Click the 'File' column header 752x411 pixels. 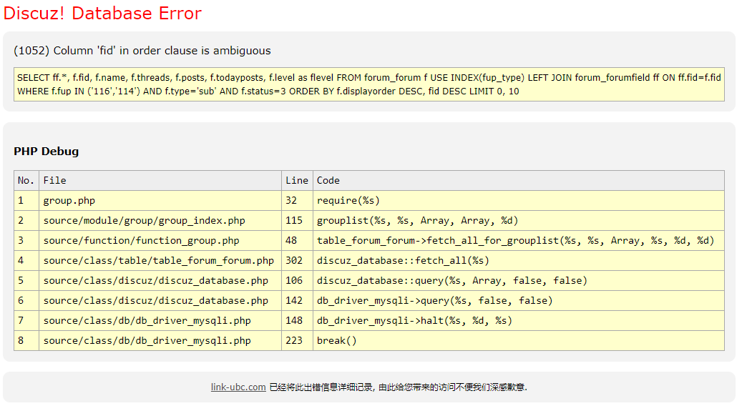(55, 180)
